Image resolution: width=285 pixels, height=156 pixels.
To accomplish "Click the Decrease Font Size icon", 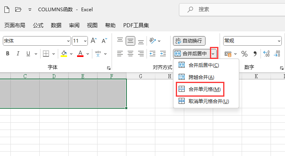I will point(104,41).
